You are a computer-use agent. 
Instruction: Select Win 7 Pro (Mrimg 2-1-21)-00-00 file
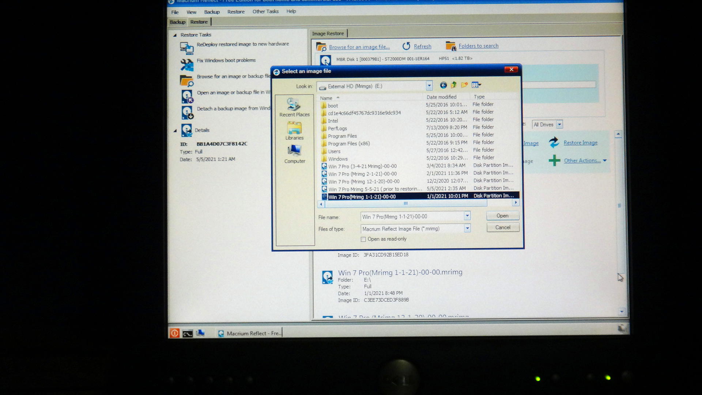click(362, 174)
